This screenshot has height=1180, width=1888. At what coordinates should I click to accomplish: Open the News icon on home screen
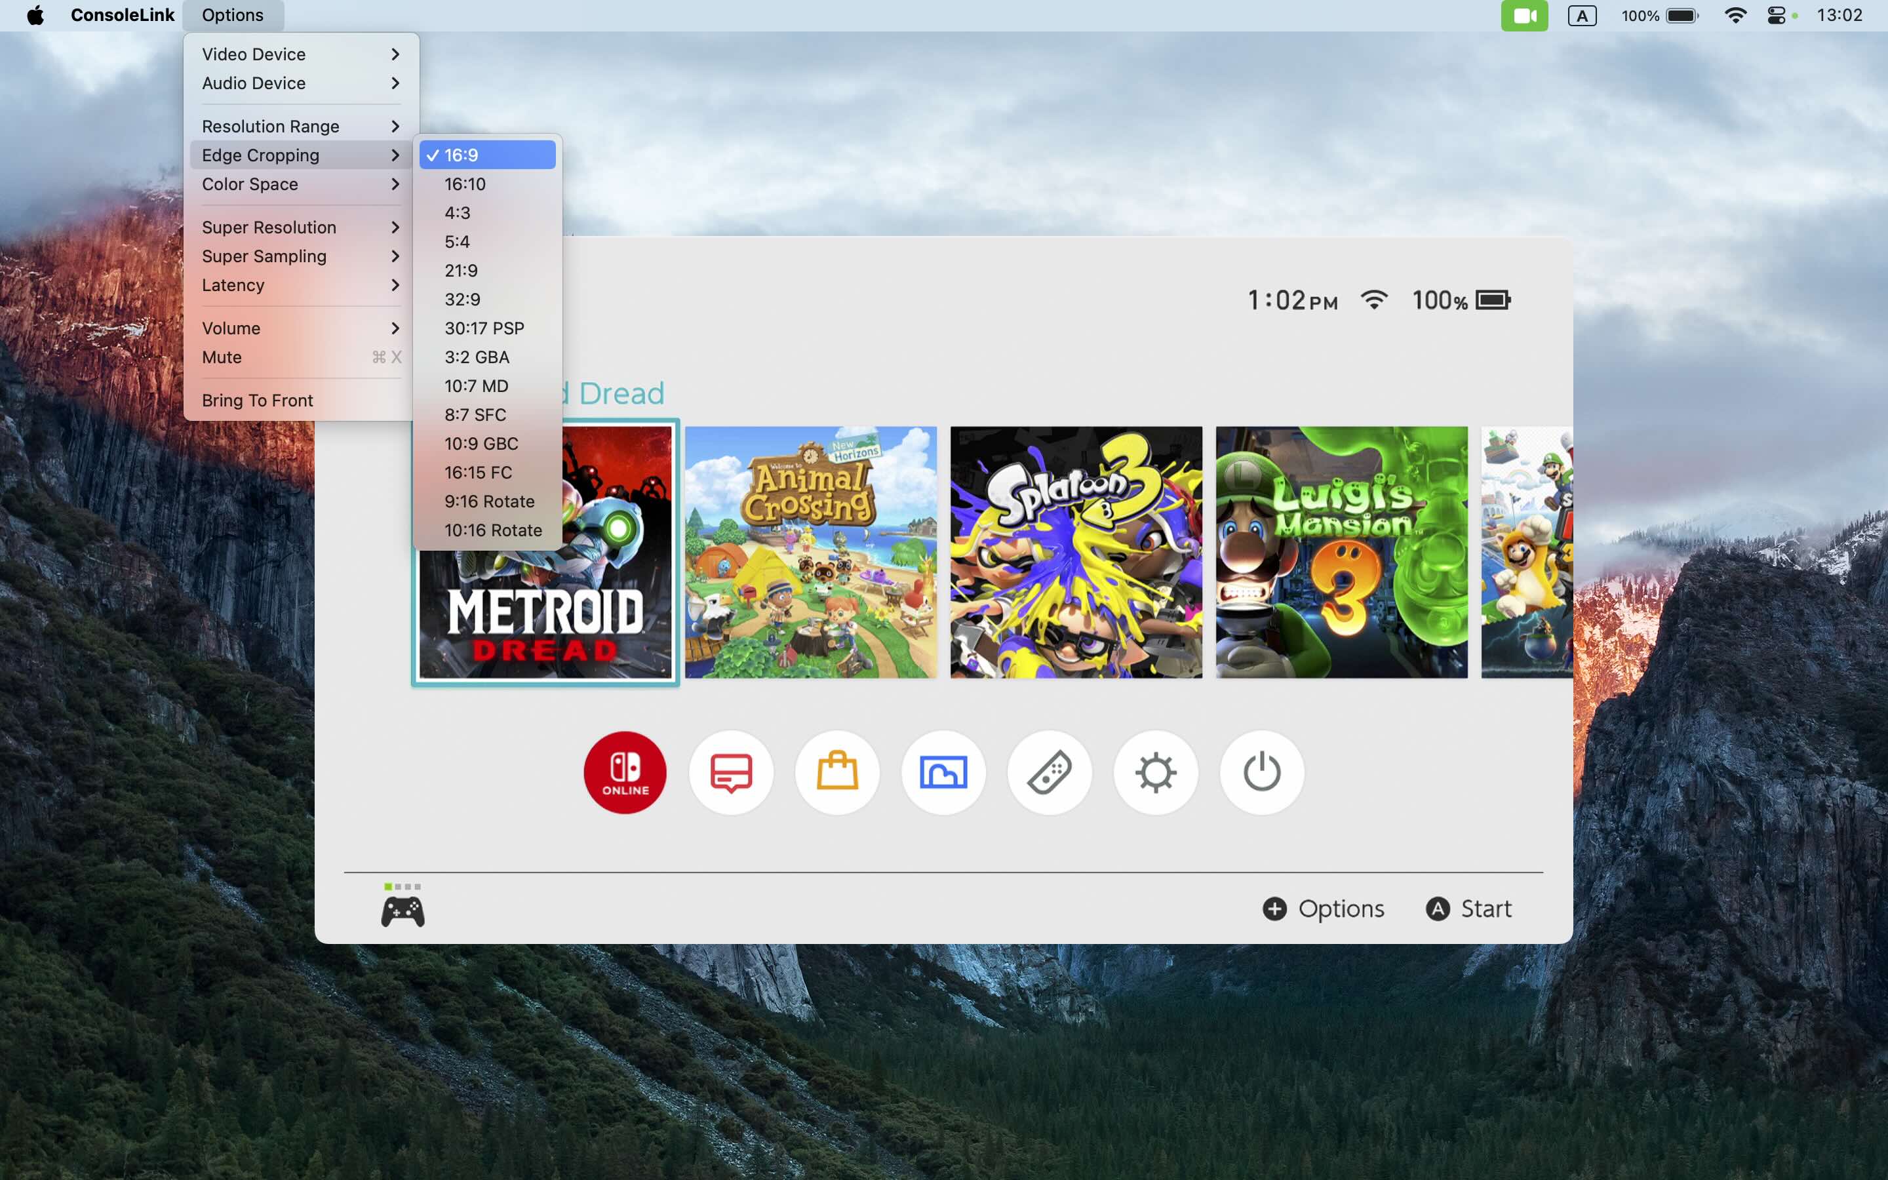(731, 772)
